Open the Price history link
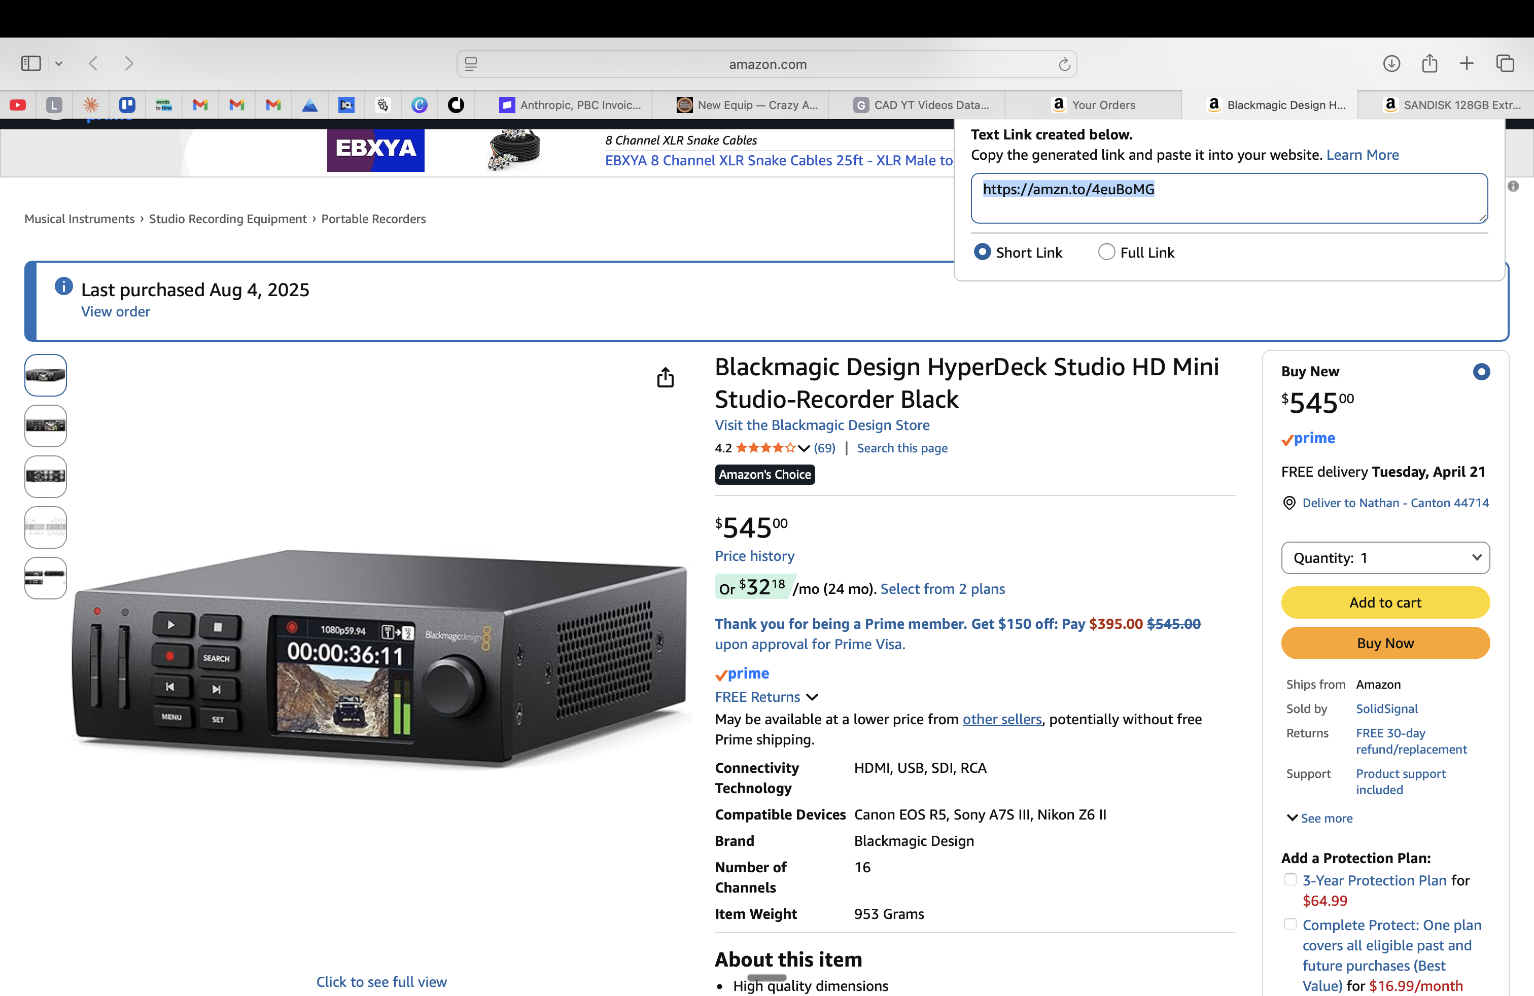The width and height of the screenshot is (1534, 996). pos(754,555)
